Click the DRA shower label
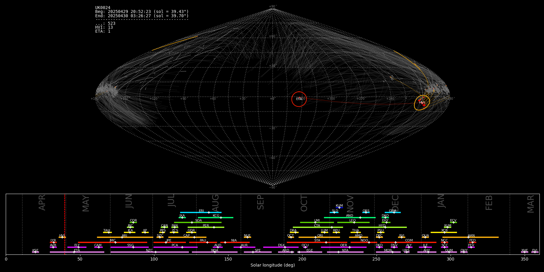 293,231
